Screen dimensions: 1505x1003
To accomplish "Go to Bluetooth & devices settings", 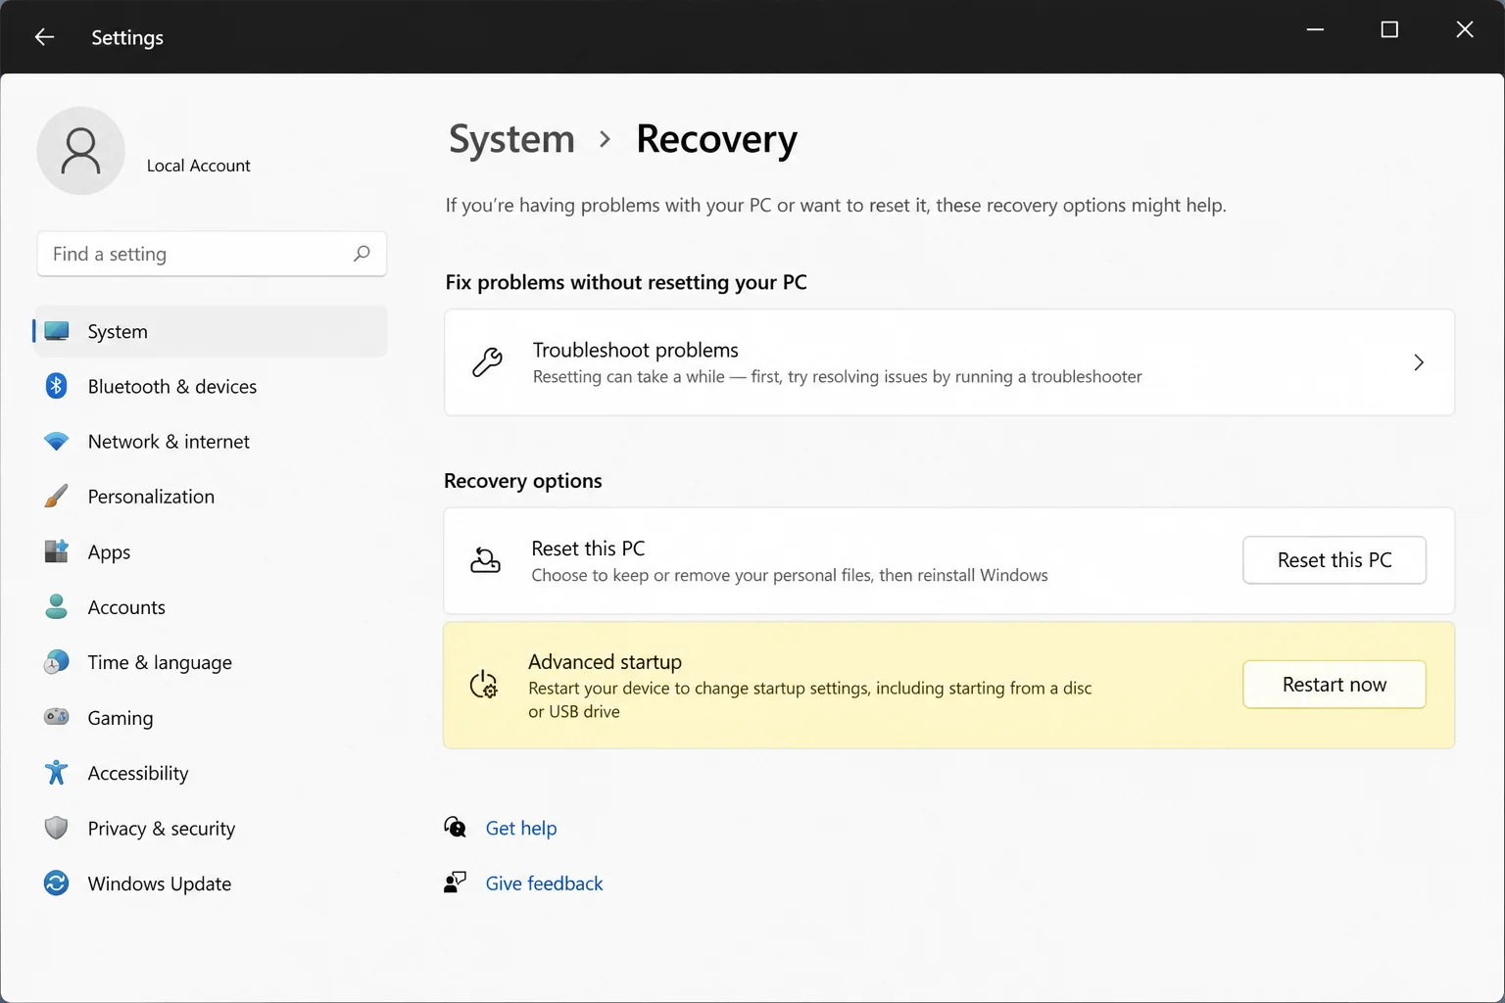I will point(211,386).
